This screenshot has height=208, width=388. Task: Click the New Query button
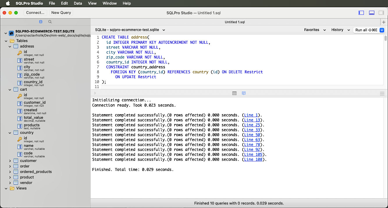click(x=61, y=13)
